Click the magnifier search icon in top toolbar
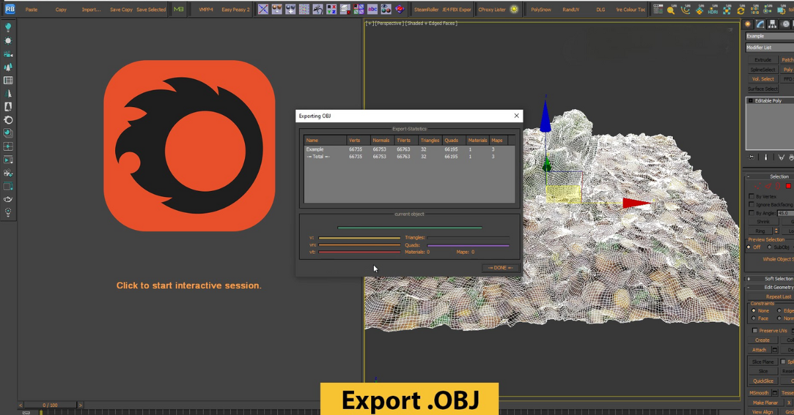794x415 pixels. (x=671, y=9)
